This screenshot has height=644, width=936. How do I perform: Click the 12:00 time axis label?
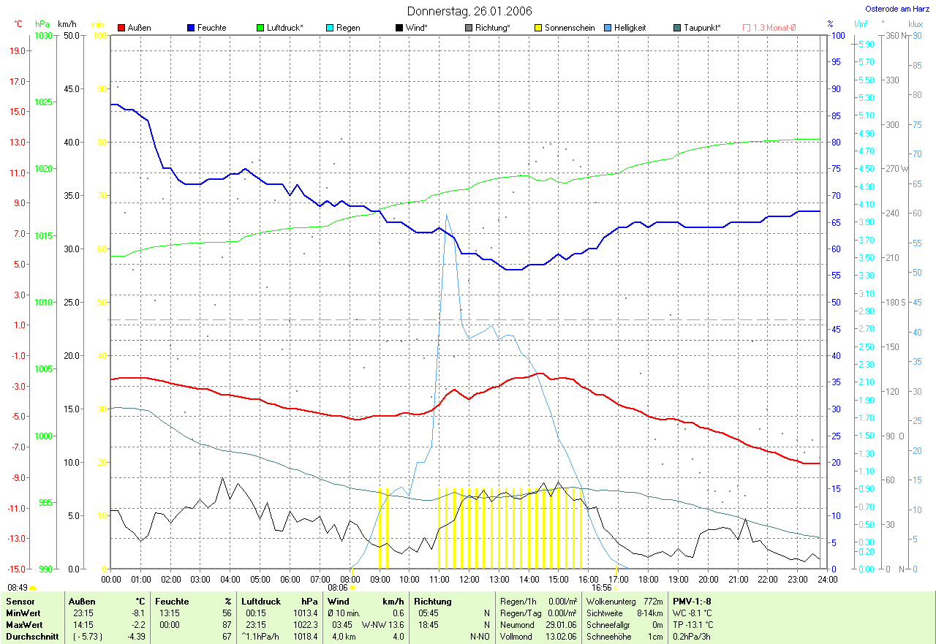[x=469, y=579]
